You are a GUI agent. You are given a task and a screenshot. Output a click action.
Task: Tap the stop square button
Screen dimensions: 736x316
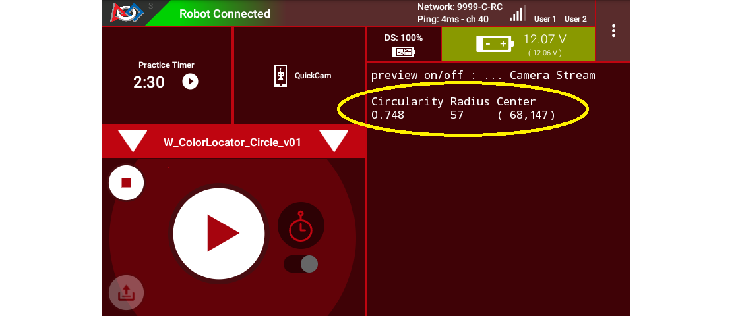click(x=126, y=182)
